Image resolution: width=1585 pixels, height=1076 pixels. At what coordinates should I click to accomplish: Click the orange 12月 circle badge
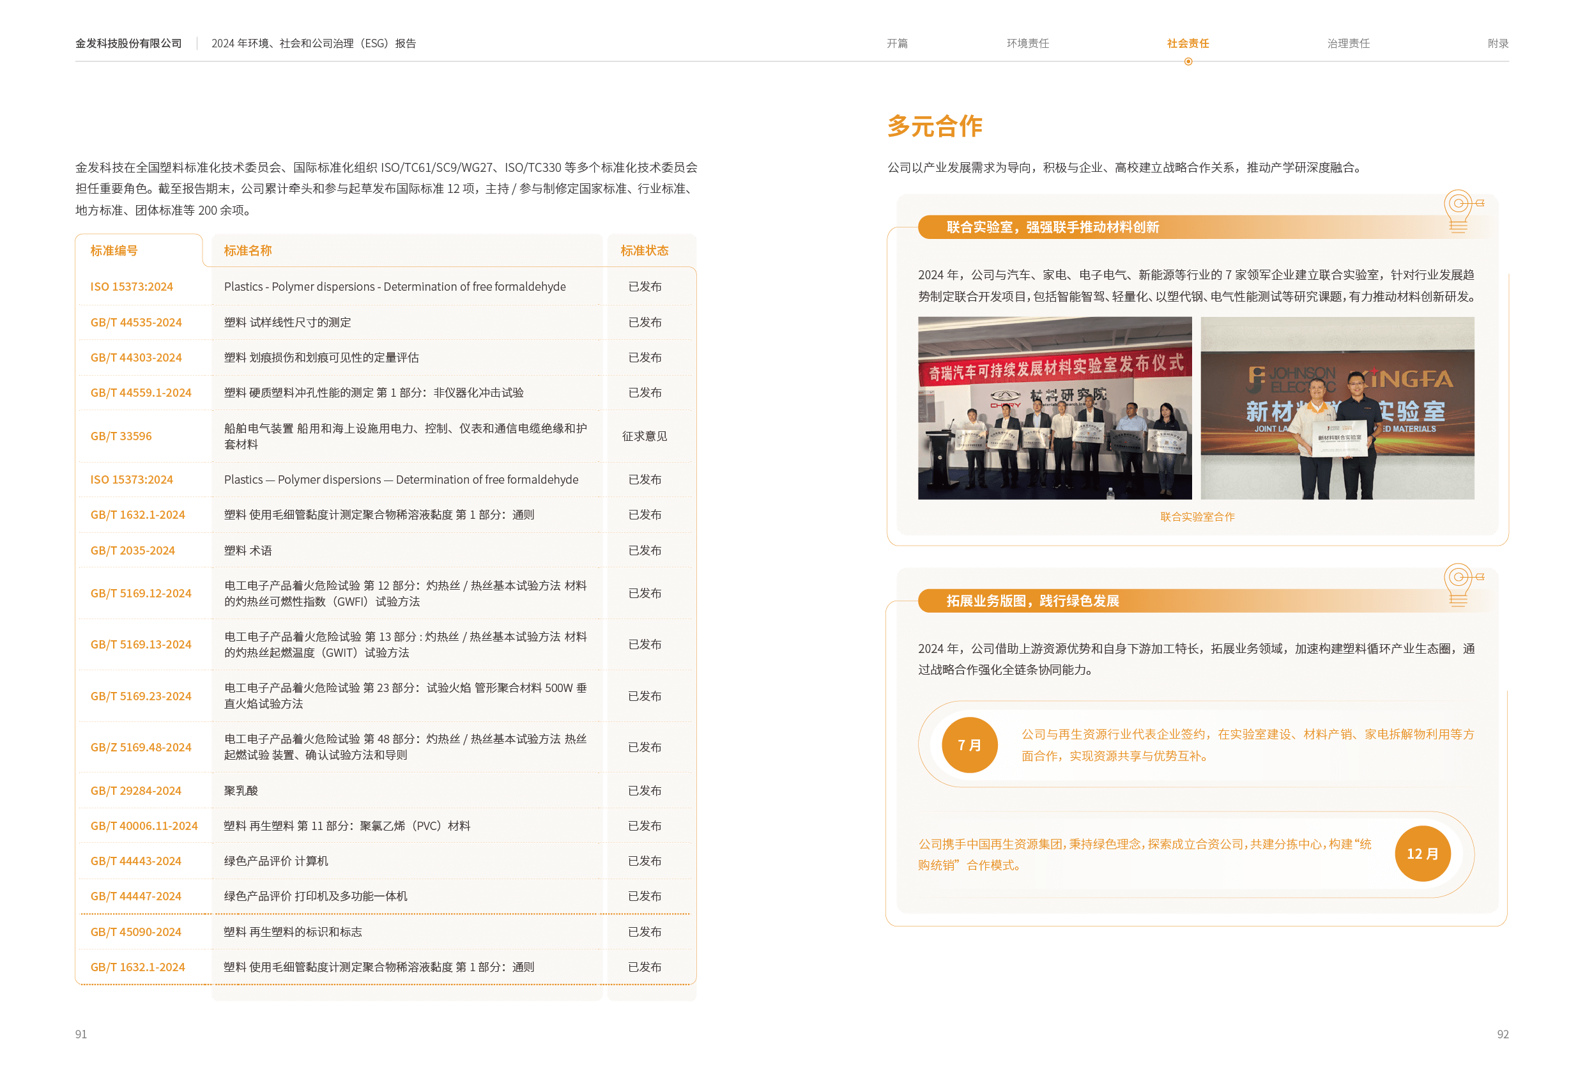pos(1422,853)
